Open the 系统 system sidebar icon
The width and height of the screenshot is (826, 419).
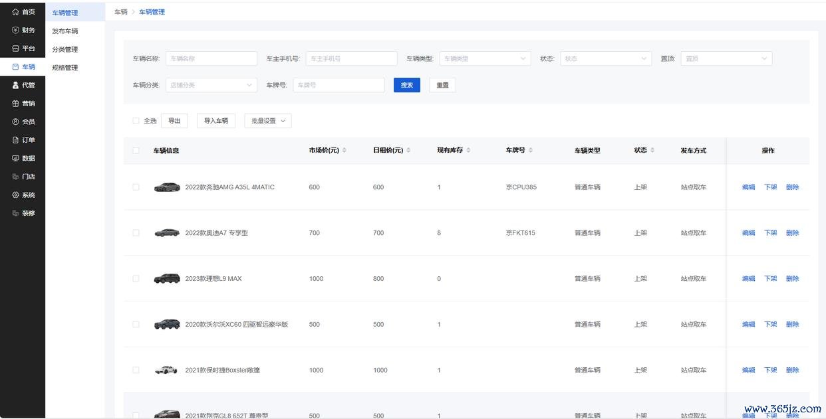point(16,195)
